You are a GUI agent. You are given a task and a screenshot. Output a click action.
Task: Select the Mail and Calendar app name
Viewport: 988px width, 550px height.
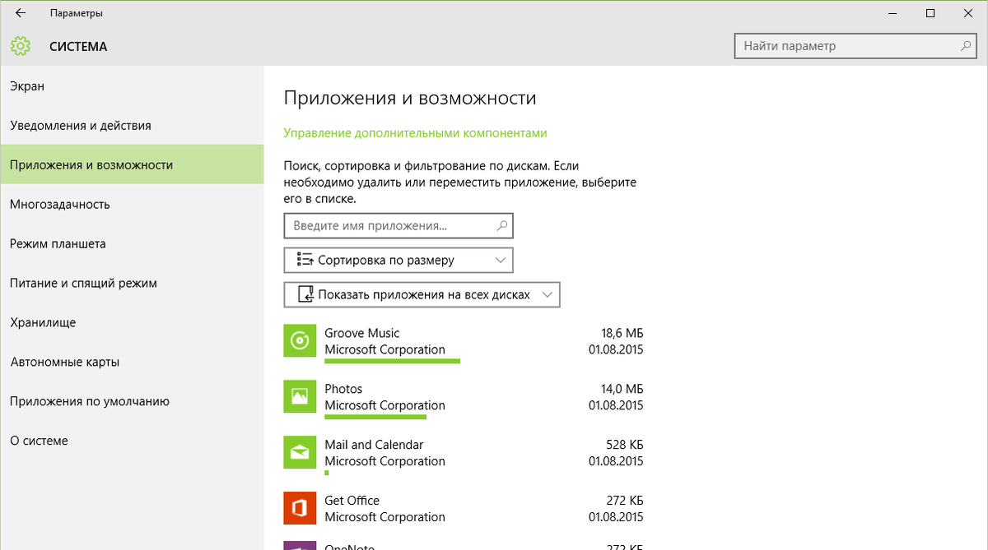click(x=374, y=445)
